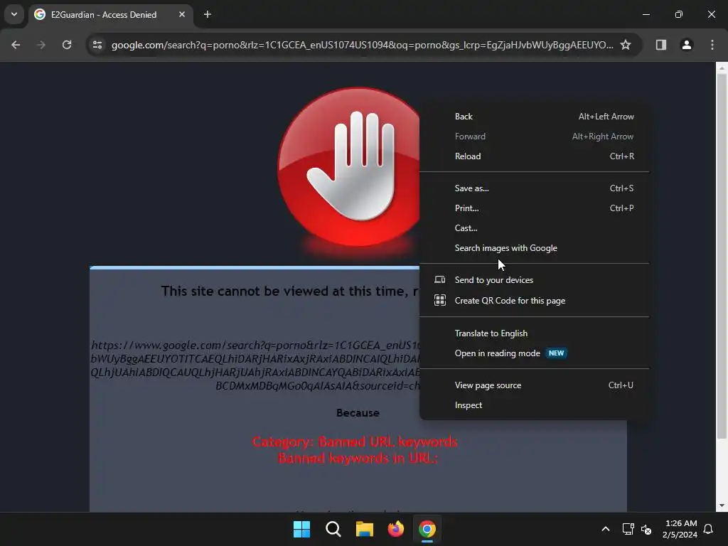Screen dimensions: 728x546
Task: Choose Reload from context menu
Action: [x=535, y=156]
